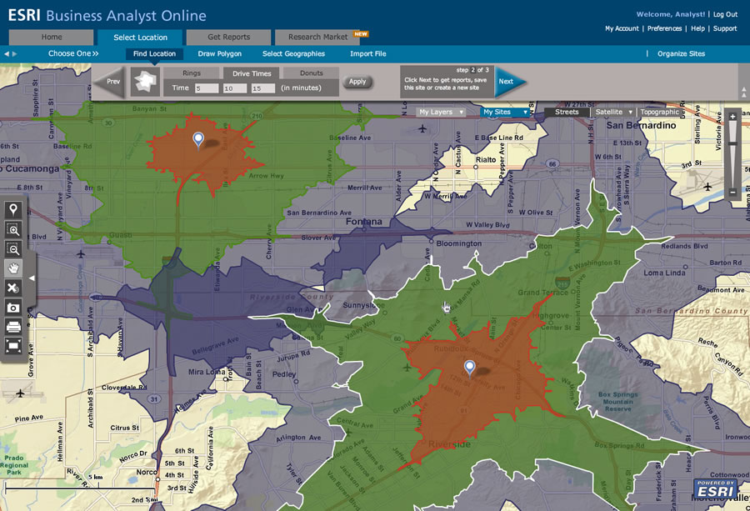This screenshot has height=511, width=750.
Task: Go forward with the right navigation arrow
Action: point(15,54)
